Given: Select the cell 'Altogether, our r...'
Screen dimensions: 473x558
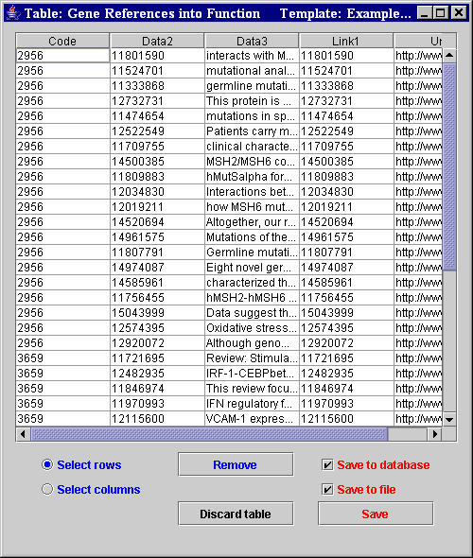Looking at the screenshot, I should tap(252, 222).
